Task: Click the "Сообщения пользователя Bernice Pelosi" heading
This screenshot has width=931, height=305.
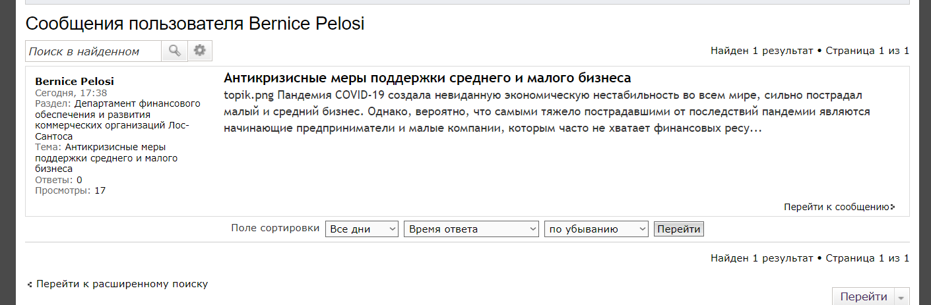Action: pos(195,24)
